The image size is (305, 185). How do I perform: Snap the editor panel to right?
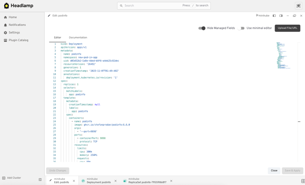[x=281, y=16]
